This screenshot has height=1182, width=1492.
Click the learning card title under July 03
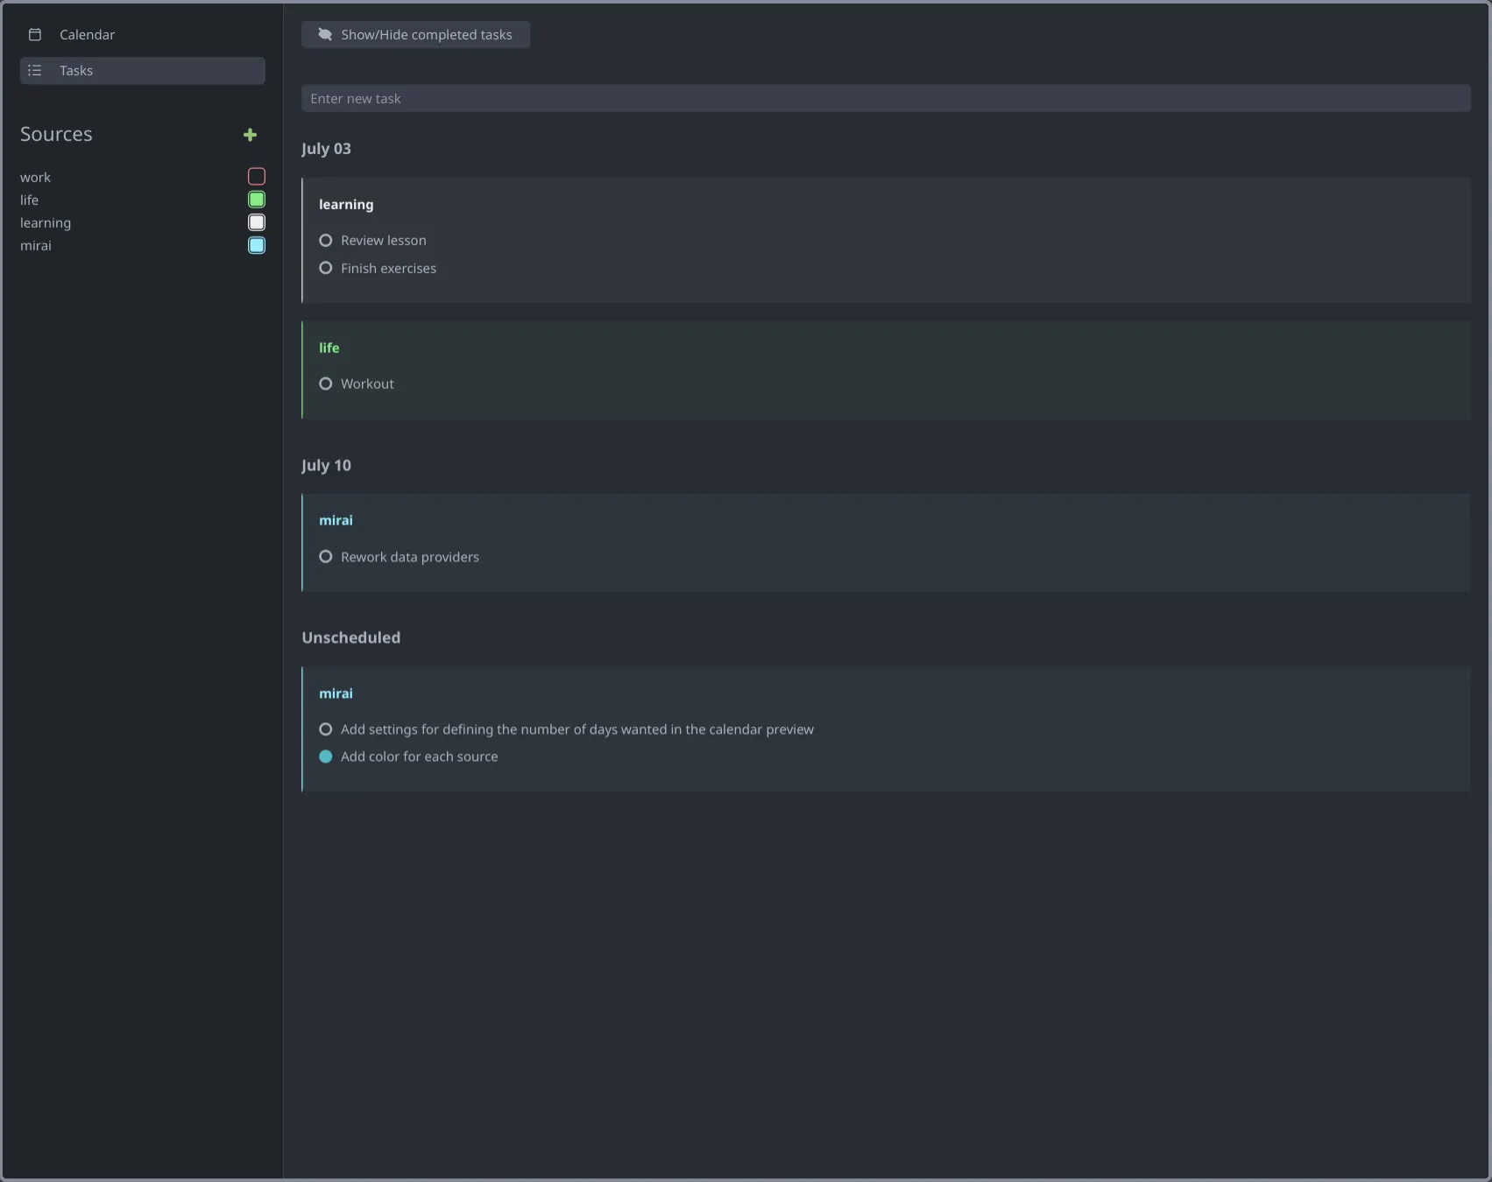pos(346,205)
